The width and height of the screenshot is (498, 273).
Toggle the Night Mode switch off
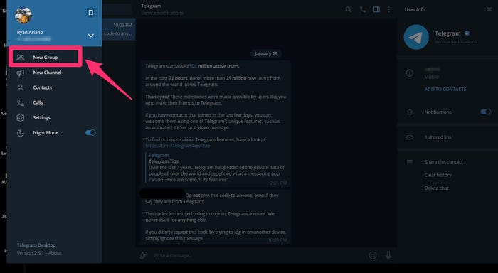(90, 133)
